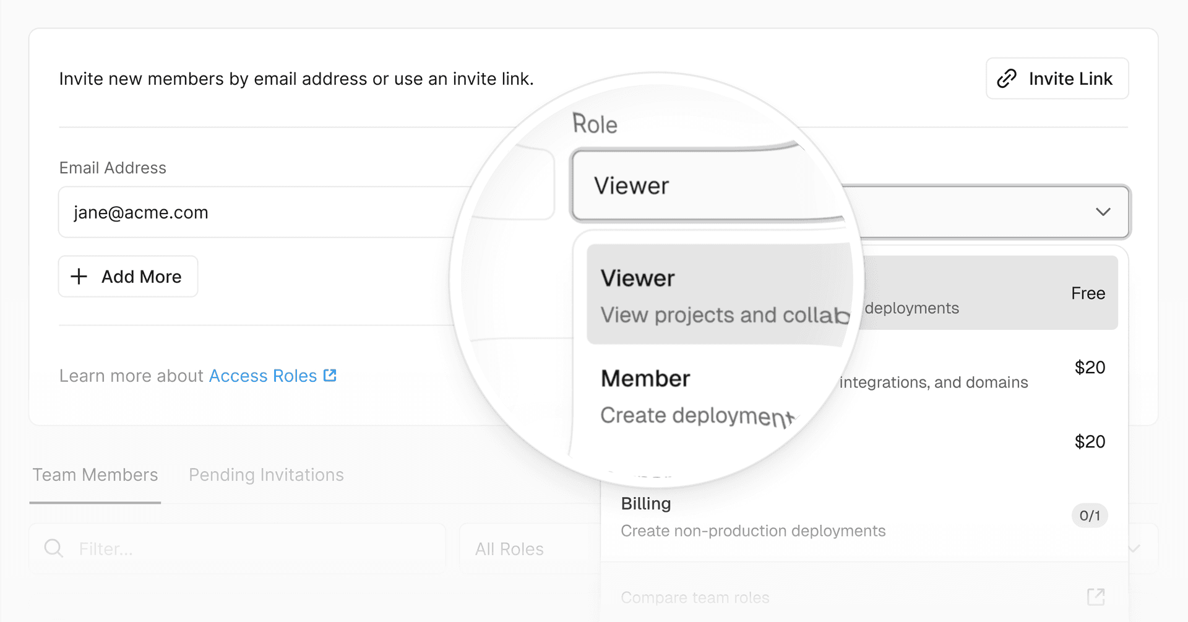The height and width of the screenshot is (622, 1188).
Task: Click the 0/1 badge on the Billing row
Action: coord(1089,516)
